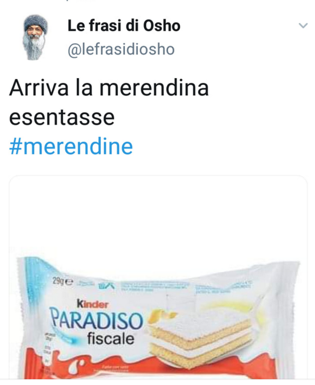Tap the blank white area above the package
This screenshot has width=315, height=385.
click(x=158, y=216)
